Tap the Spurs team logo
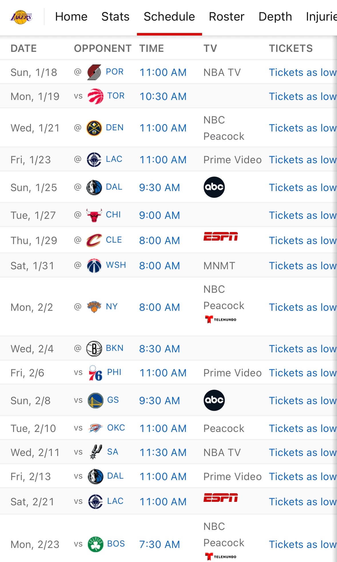Image resolution: width=337 pixels, height=562 pixels. [95, 452]
